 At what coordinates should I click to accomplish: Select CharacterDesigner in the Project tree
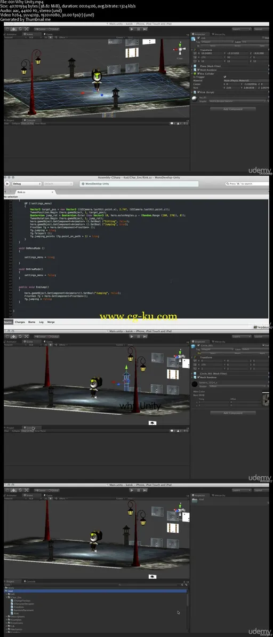tap(23, 604)
